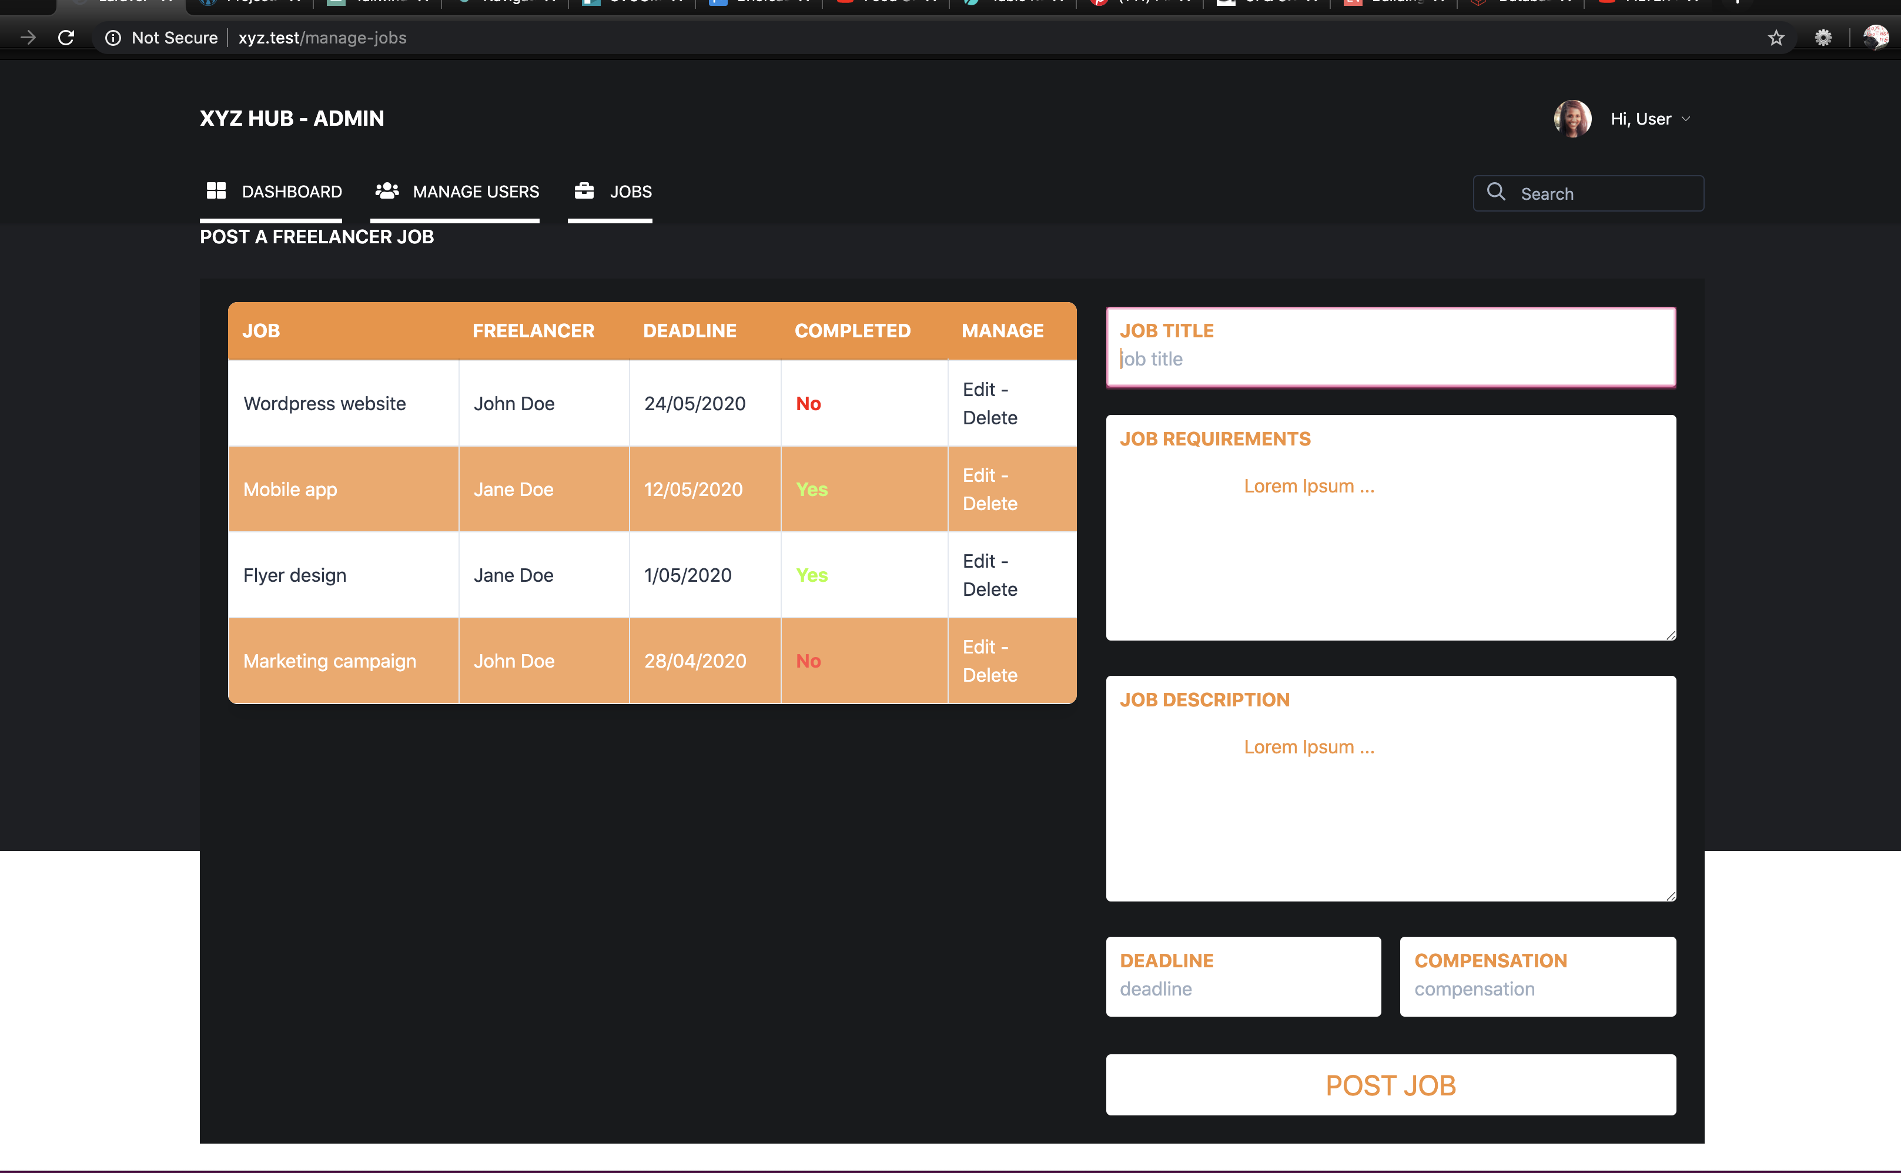Viewport: 1901px width, 1173px height.
Task: Open the browser extensions gear icon
Action: tap(1823, 37)
